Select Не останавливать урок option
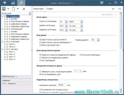Image resolution: width=124 pixels, height=95 pixels. [40, 74]
